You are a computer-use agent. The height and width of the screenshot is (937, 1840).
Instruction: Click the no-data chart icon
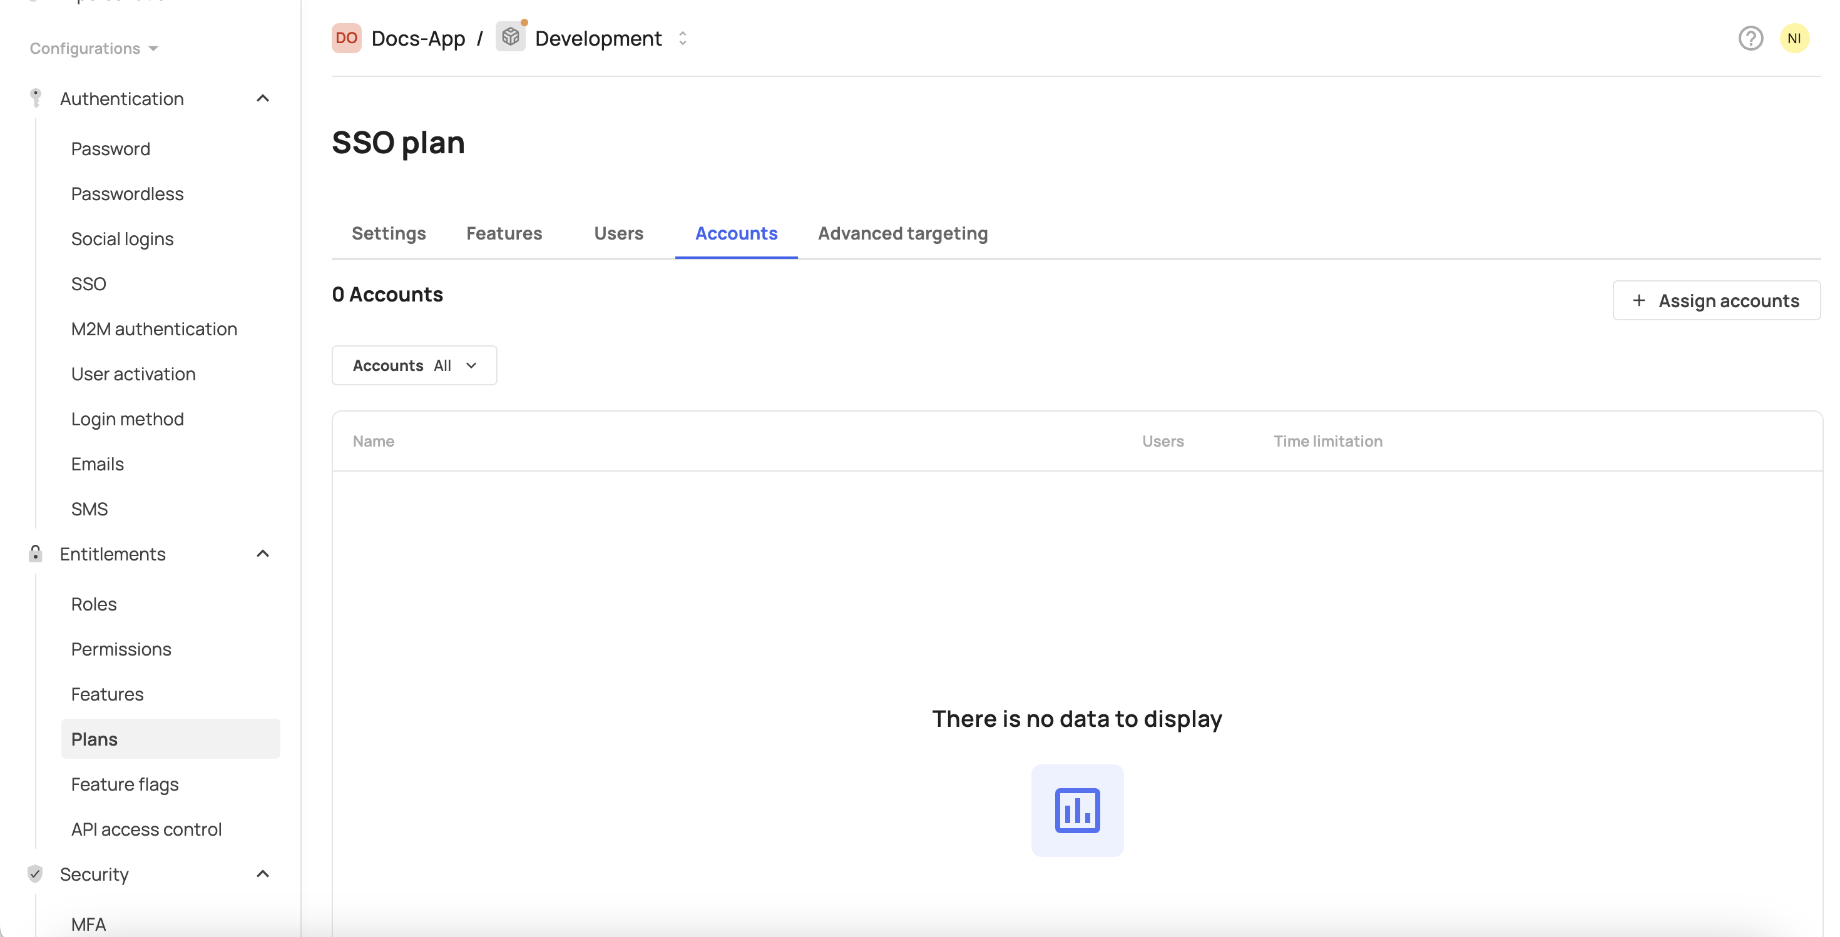pyautogui.click(x=1076, y=810)
